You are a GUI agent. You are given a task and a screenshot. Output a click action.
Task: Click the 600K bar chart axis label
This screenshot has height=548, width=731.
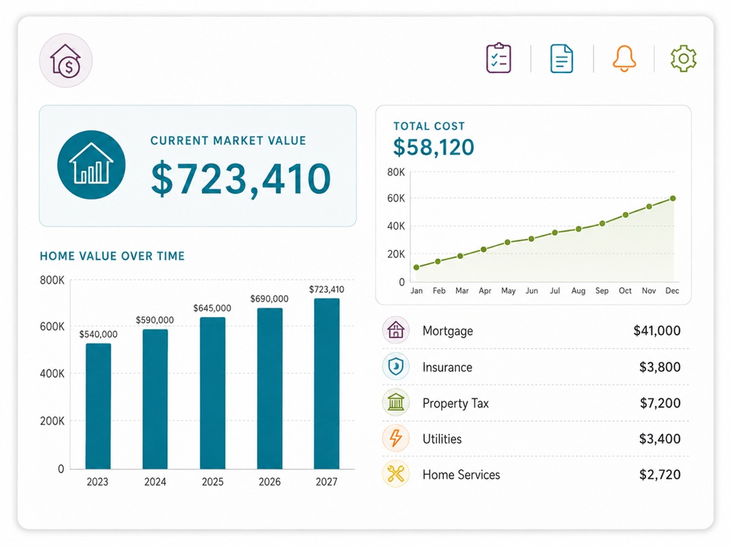(52, 327)
